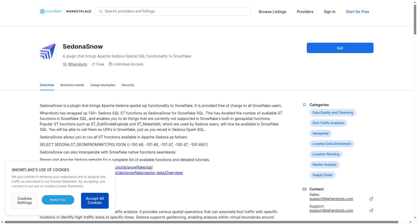Screen dimensions: 417x224
Task: Click the search magnifier icon
Action: (x=101, y=11)
